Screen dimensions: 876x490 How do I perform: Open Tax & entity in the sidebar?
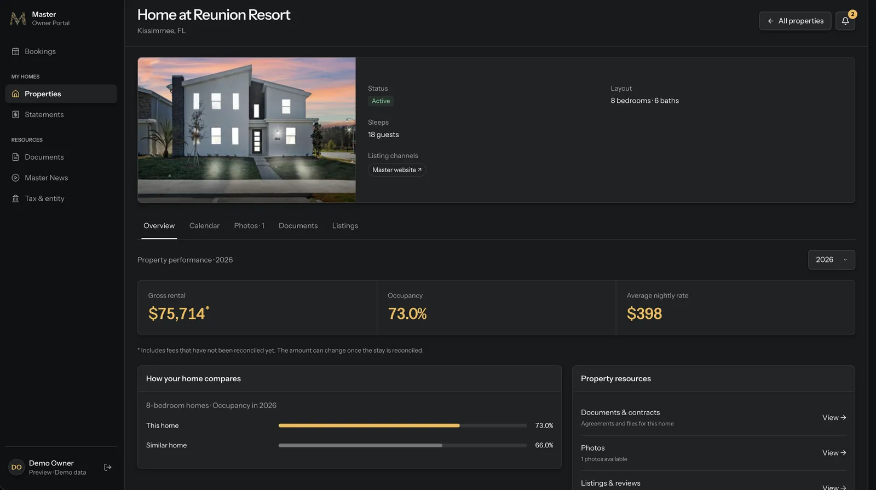click(61, 199)
